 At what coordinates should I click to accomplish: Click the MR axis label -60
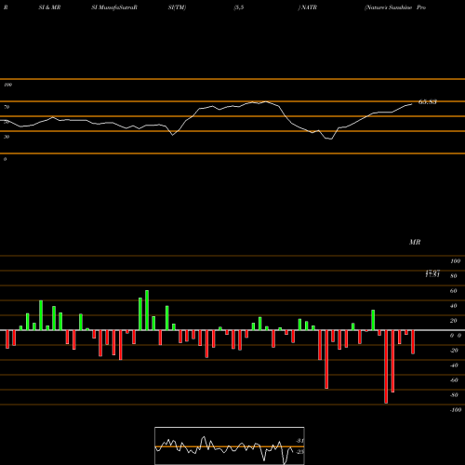point(454,380)
